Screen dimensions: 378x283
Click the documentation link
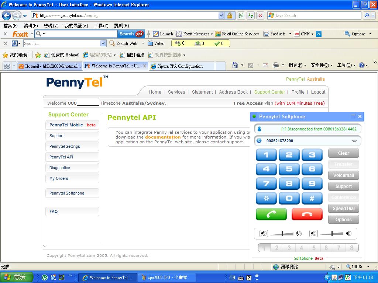click(163, 137)
